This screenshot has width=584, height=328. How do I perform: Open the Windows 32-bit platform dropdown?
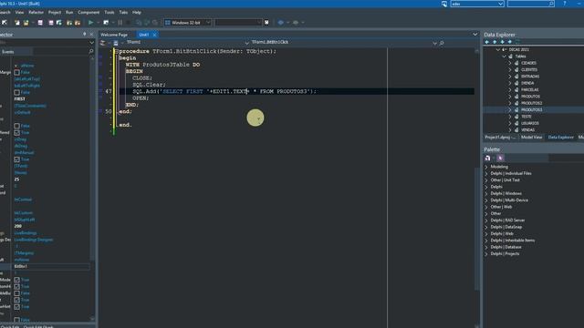208,23
